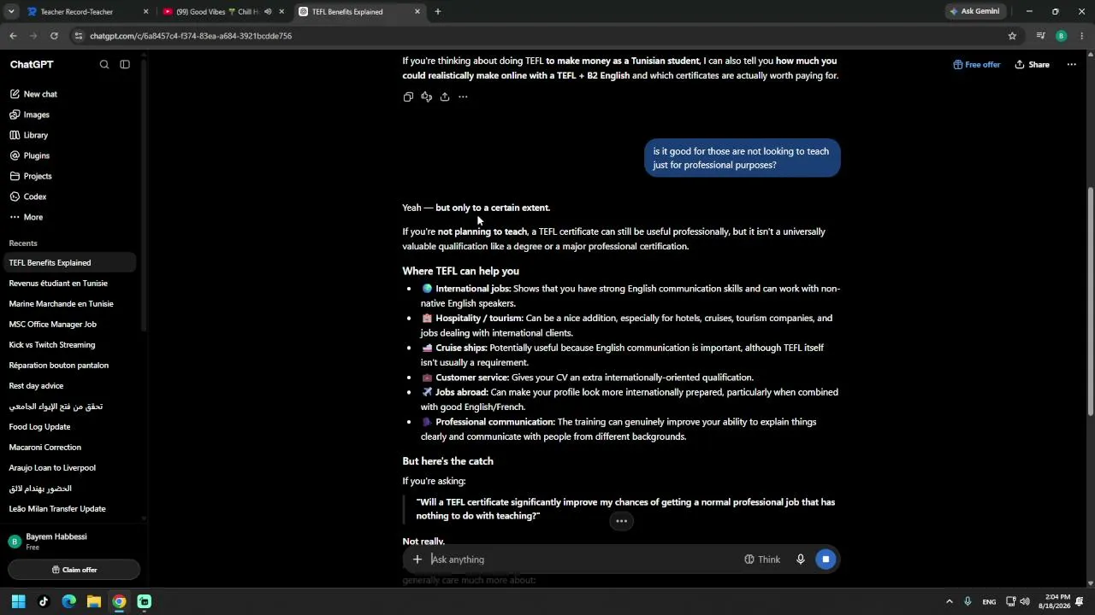This screenshot has height=615, width=1095.
Task: Stop generating the response
Action: click(x=826, y=559)
